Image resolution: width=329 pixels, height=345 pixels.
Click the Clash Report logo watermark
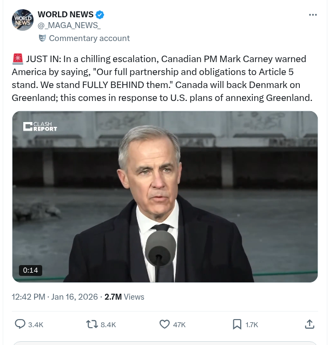click(40, 126)
